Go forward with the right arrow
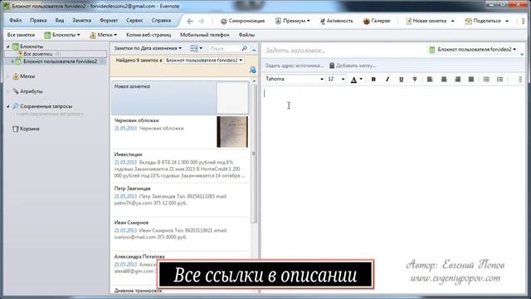 [202, 21]
